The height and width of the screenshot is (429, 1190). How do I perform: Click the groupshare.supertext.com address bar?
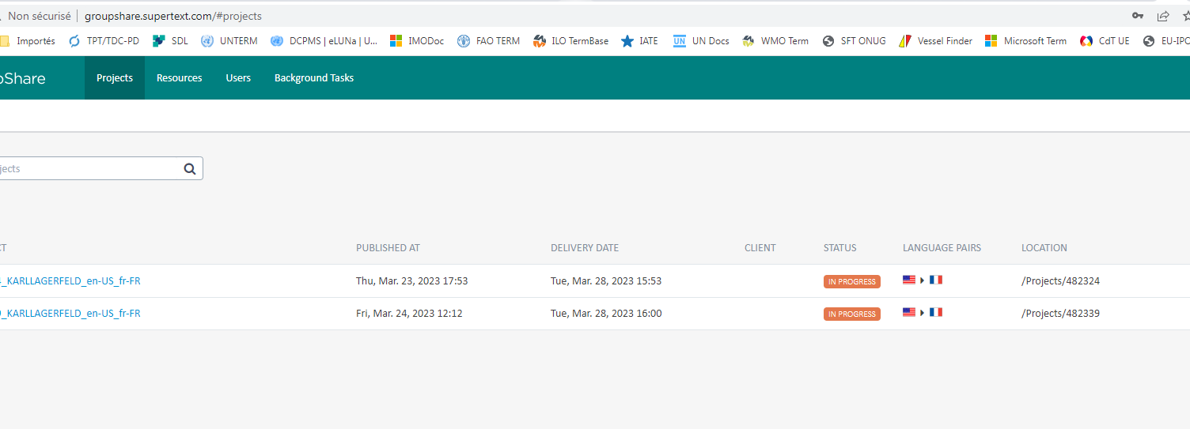click(173, 16)
